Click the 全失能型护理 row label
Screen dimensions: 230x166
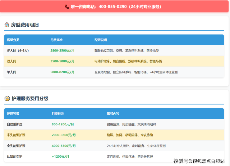pyautogui.click(x=16, y=146)
